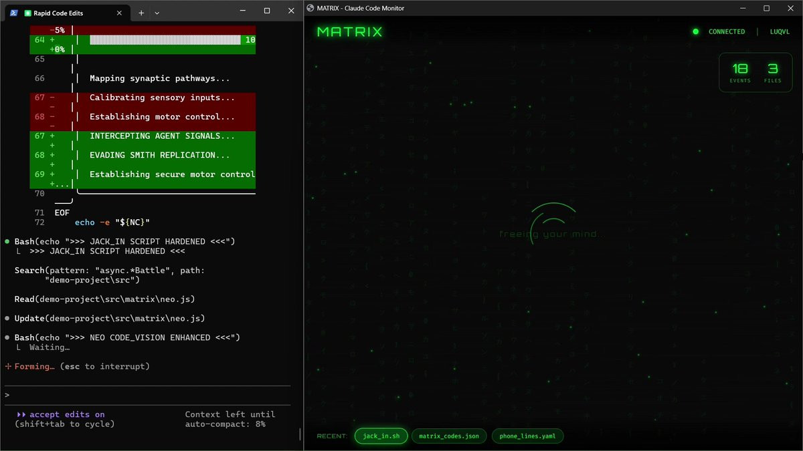The width and height of the screenshot is (803, 451).
Task: Click the Context left until auto-compact text
Action: pyautogui.click(x=230, y=419)
